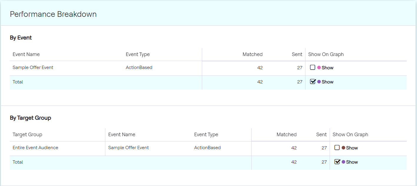
Task: Click ActionBased cell in By Event table
Action: (139, 68)
